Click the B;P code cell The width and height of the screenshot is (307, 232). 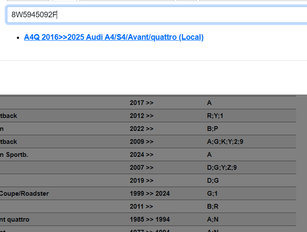point(212,129)
